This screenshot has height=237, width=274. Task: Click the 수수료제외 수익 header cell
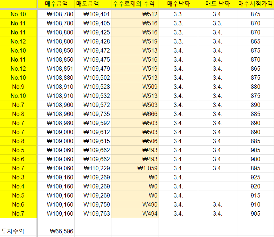pyautogui.click(x=135, y=4)
